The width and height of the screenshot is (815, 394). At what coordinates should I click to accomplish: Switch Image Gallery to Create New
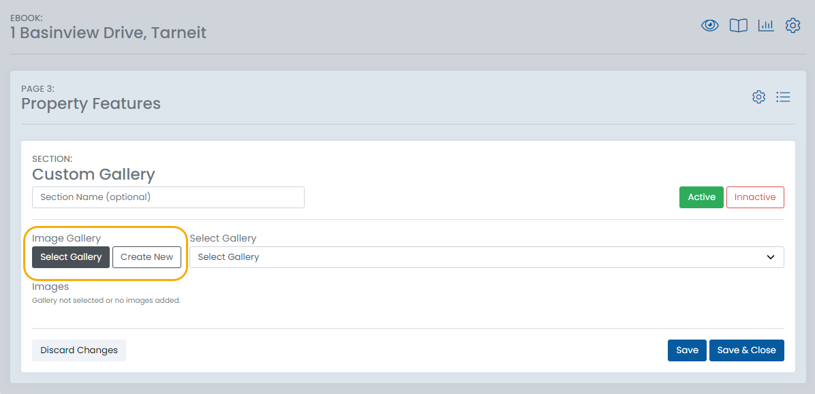point(147,257)
